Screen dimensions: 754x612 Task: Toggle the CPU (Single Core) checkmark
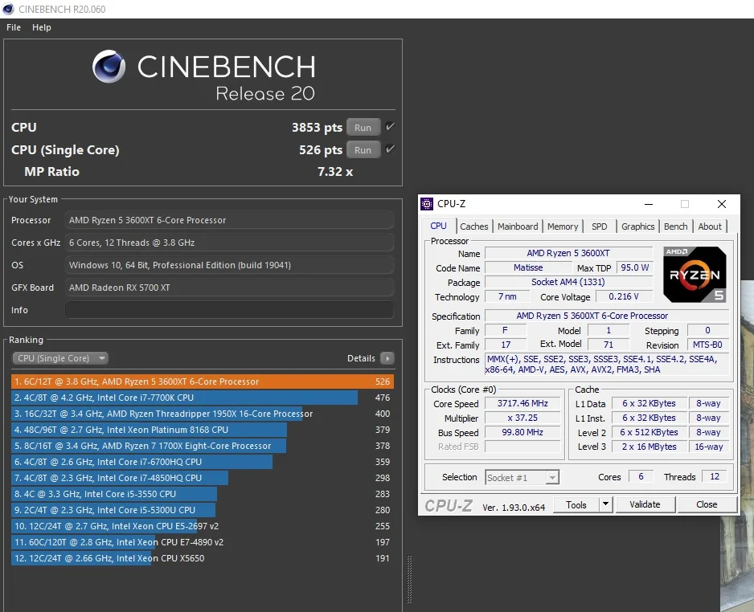click(390, 149)
